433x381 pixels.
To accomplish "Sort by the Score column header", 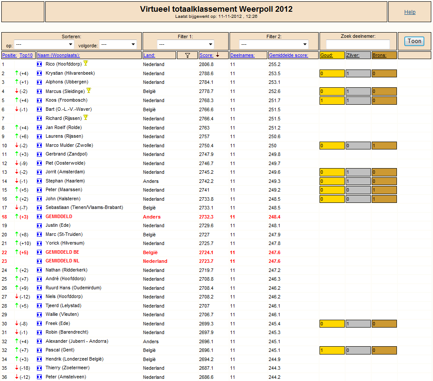I will coord(206,55).
